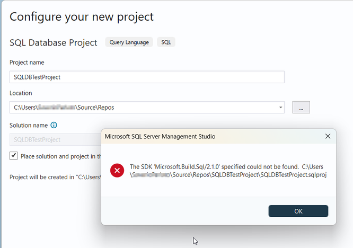Click the Solution name info icon

click(x=54, y=126)
